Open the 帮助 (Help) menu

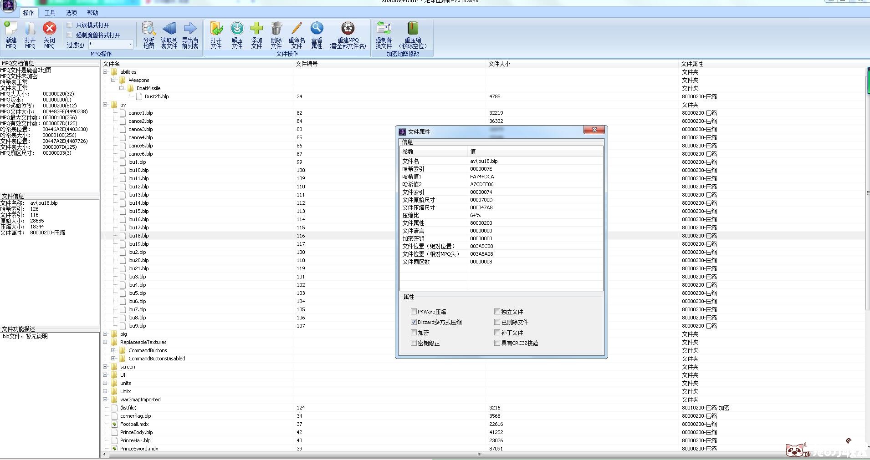[x=92, y=13]
